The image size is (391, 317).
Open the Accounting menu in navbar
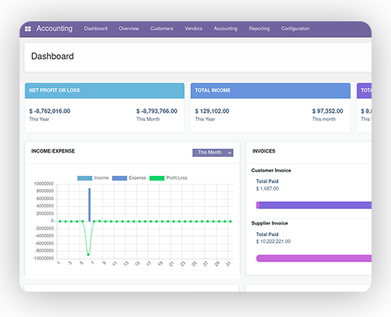point(225,28)
